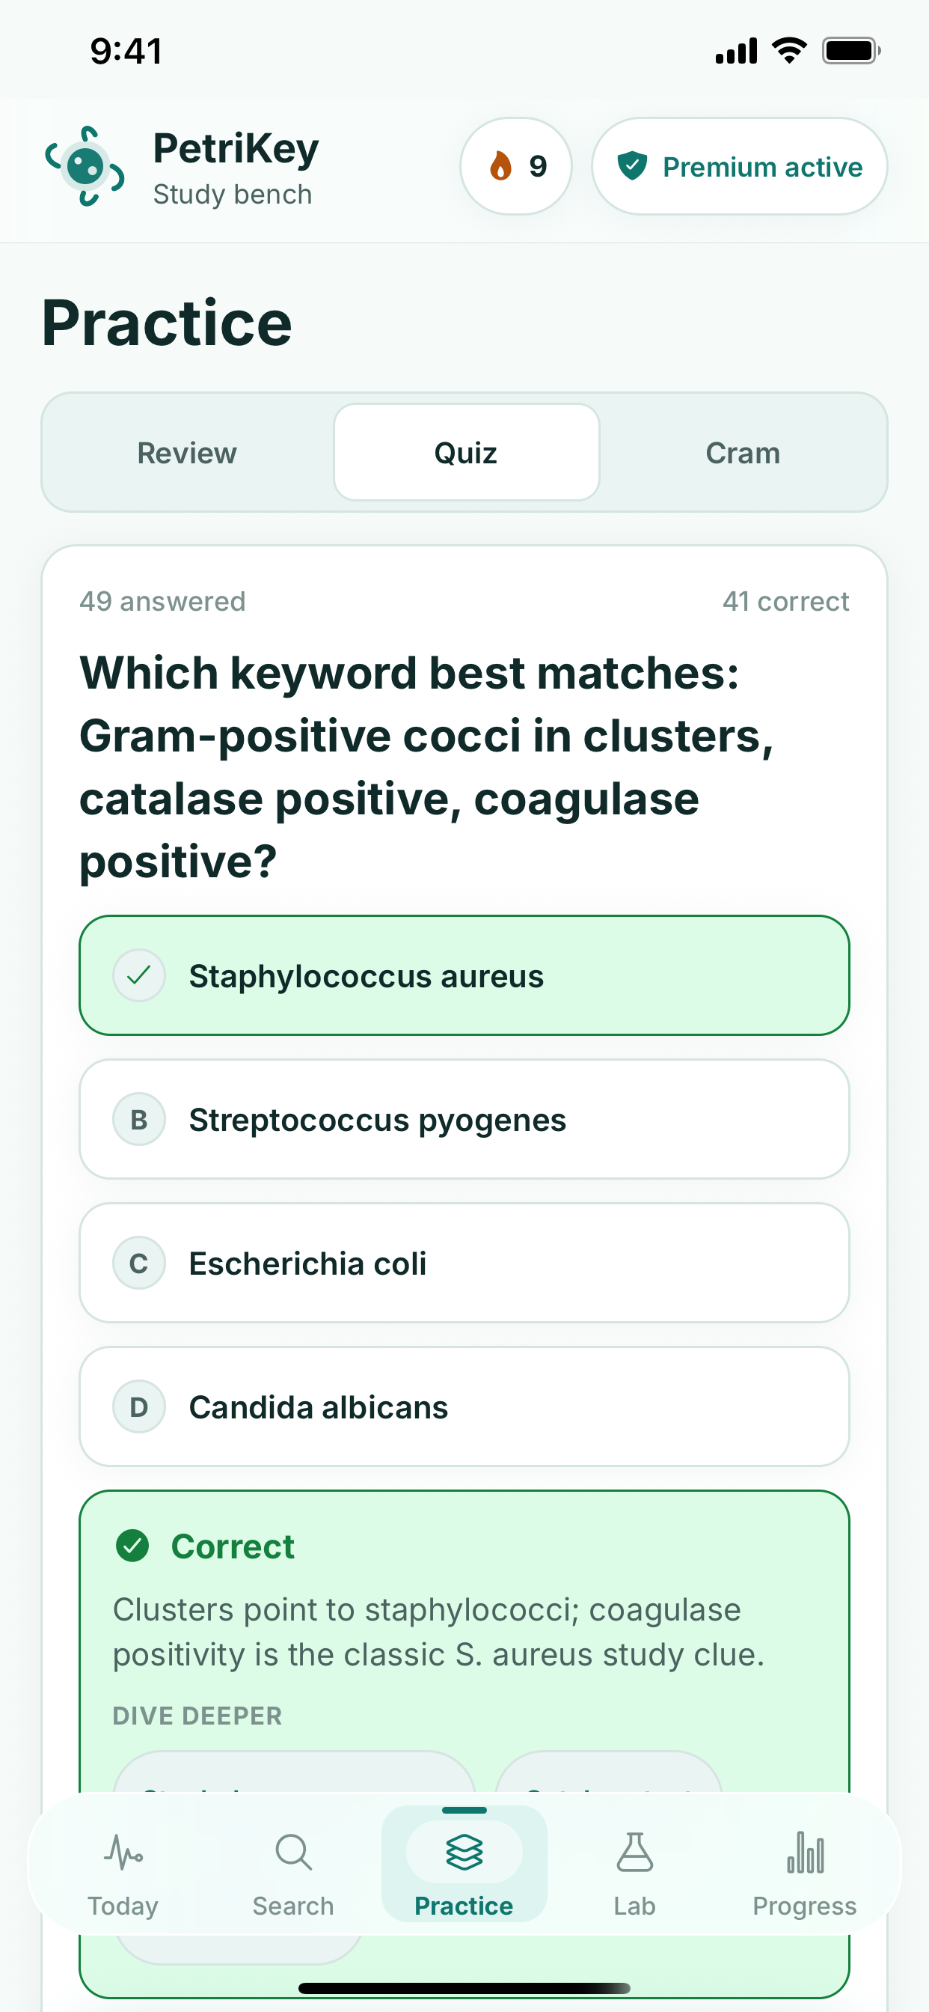Tap the PetriKey microbe logo icon
This screenshot has width=929, height=2012.
tap(85, 166)
